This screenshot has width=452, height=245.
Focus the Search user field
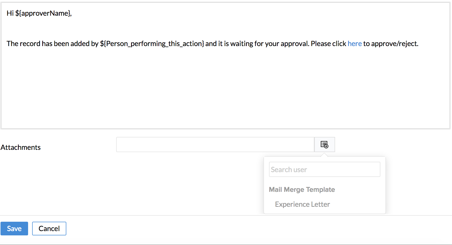[x=324, y=169]
